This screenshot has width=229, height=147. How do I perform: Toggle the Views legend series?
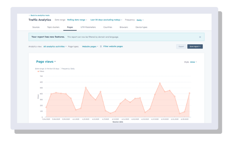click(x=41, y=71)
